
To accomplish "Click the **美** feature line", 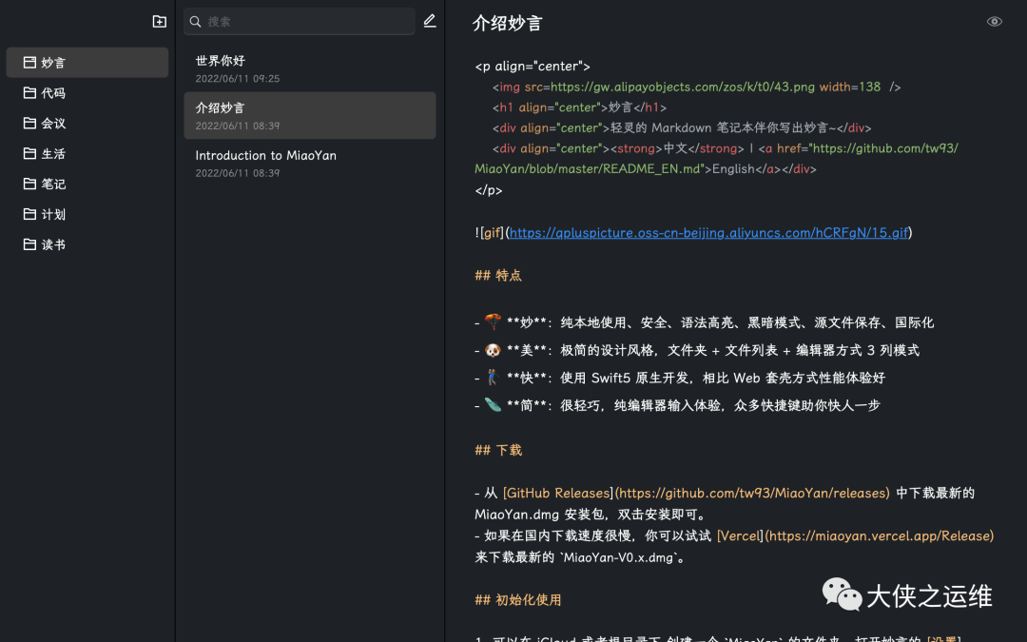I will 697,350.
